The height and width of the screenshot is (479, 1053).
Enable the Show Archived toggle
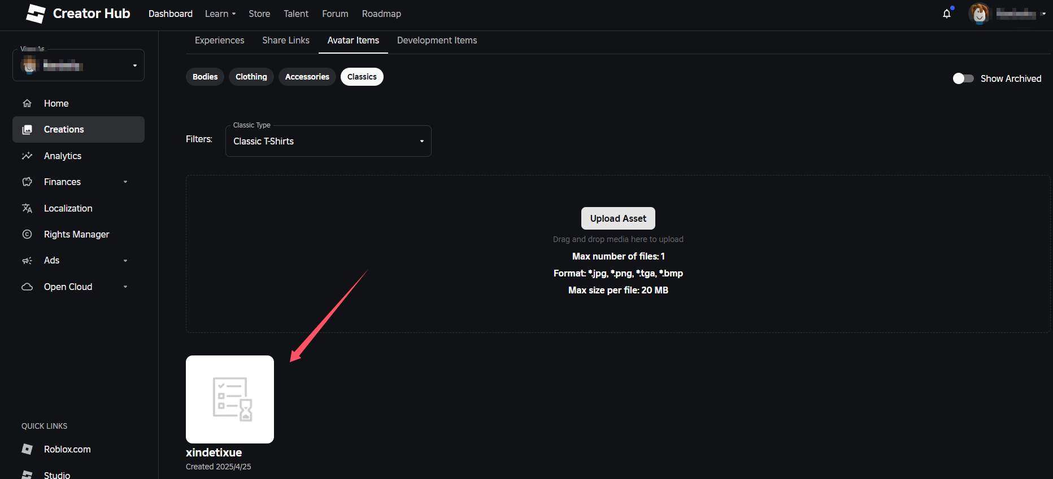tap(963, 78)
